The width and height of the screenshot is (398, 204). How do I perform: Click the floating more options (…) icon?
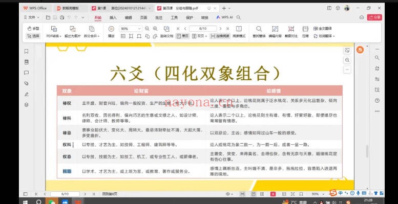point(347,69)
